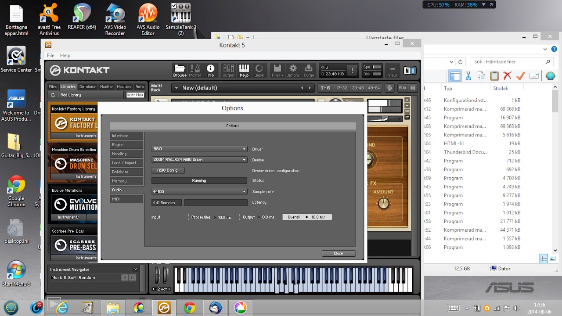Select the Engine options tab

[126, 145]
